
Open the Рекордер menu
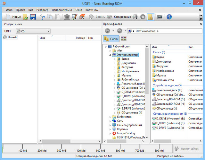point(42,10)
